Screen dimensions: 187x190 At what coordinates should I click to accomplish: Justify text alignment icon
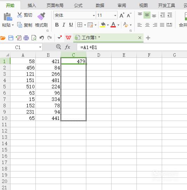pyautogui.click(x=162, y=25)
